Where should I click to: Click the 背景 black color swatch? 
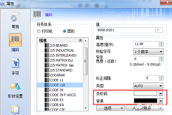tap(145, 100)
